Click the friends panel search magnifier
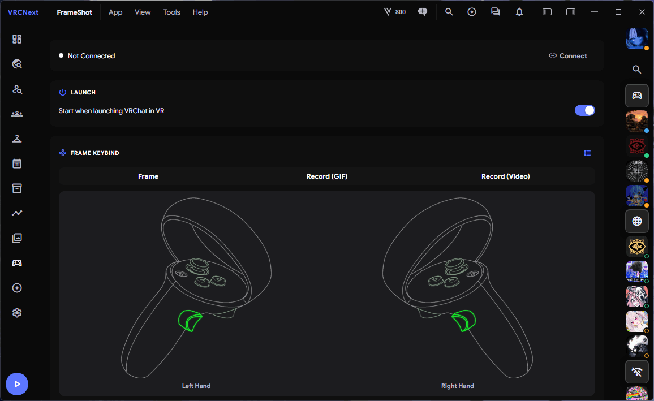Viewport: 654px width, 401px height. 636,70
